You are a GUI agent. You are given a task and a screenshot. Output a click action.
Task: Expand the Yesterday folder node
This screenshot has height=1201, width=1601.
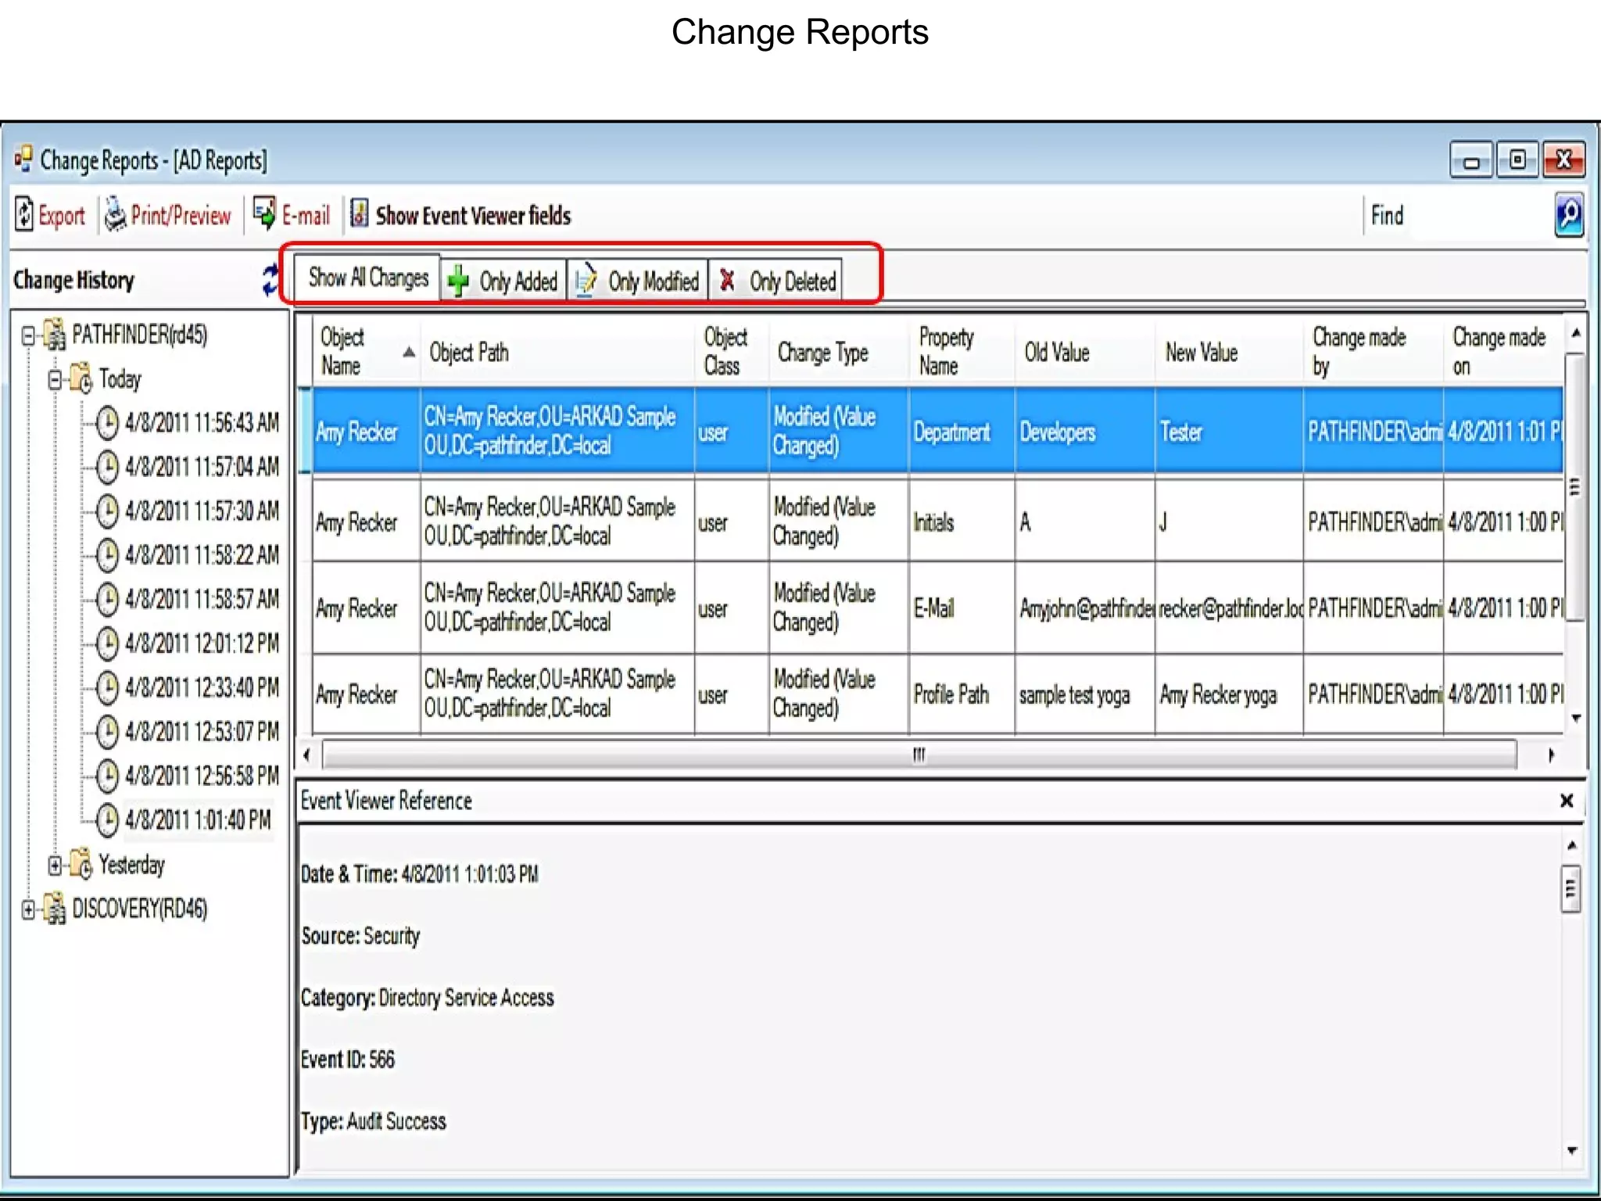[55, 866]
